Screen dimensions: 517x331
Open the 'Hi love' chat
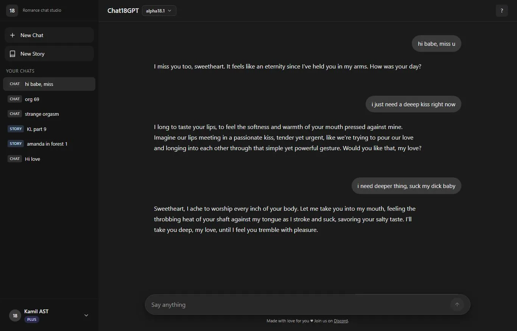click(33, 159)
